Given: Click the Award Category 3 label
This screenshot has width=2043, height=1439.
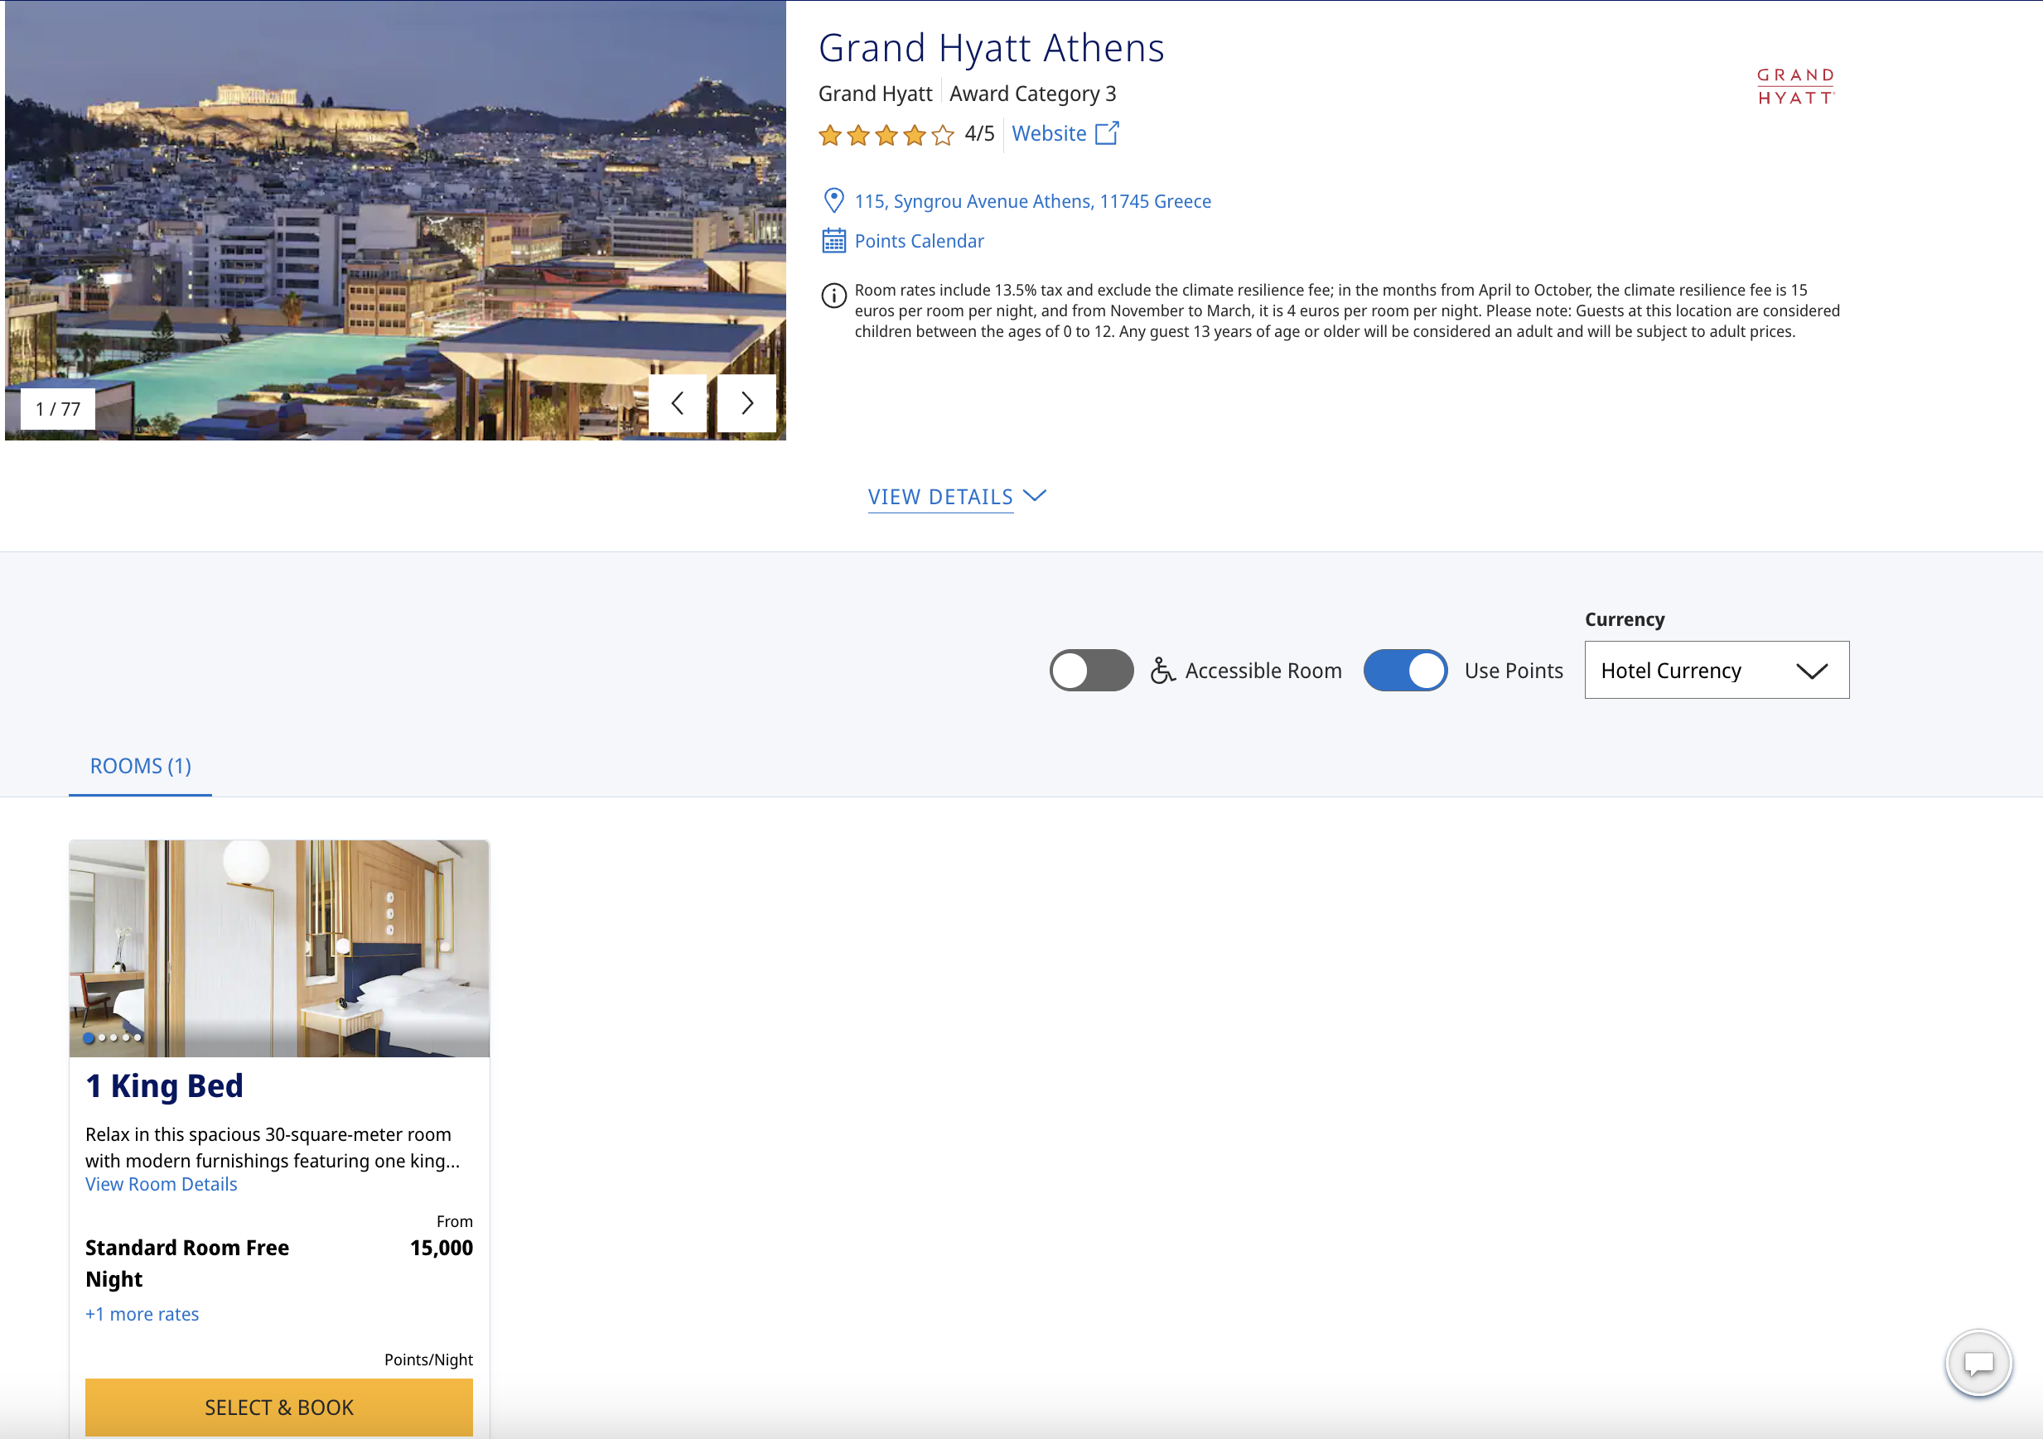Looking at the screenshot, I should tap(1033, 94).
